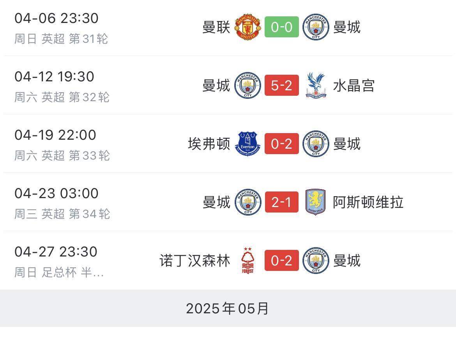This screenshot has height=339, width=456.
Task: Open match row dated 04-23 03:00
Action: click(228, 202)
